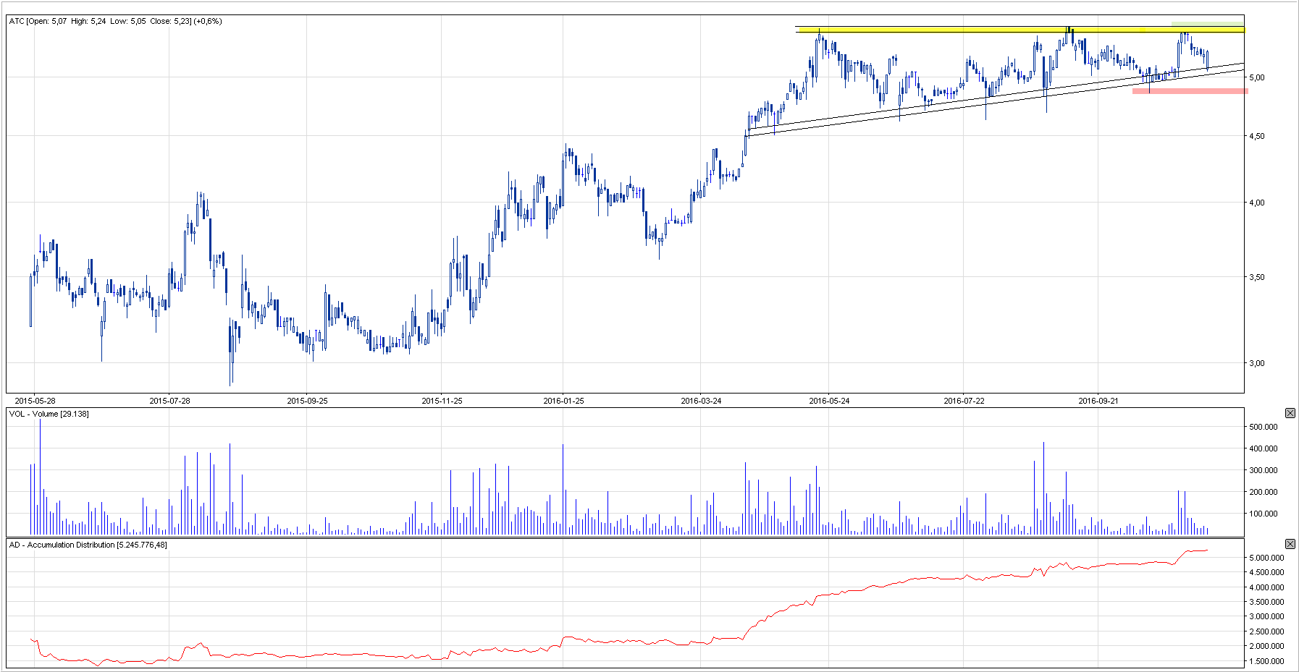Click the ATC open/high/low/close title label
The image size is (1299, 672).
point(115,21)
